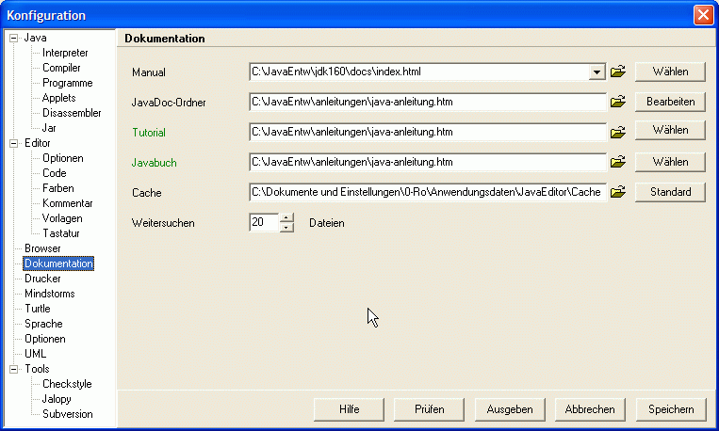
Task: Click the green Tutorial label link
Action: (149, 133)
